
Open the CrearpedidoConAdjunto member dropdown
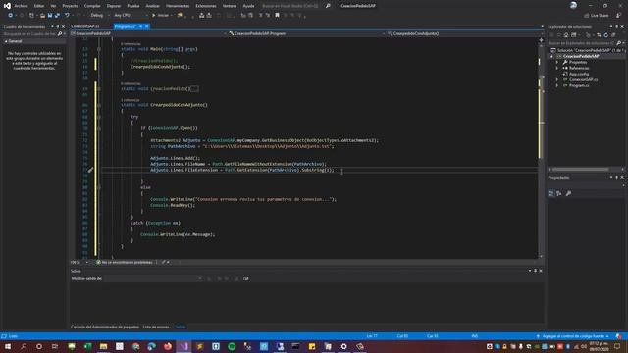tap(462, 33)
